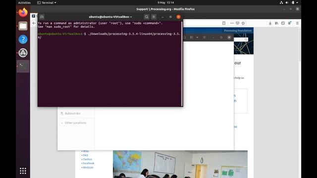Open the Help icon in the dock
The width and height of the screenshot is (317, 178).
(x=23, y=40)
